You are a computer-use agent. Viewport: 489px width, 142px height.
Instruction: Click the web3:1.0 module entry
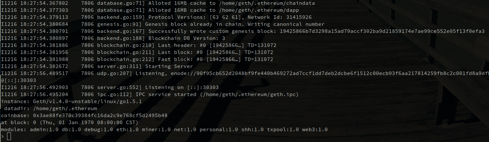315,129
